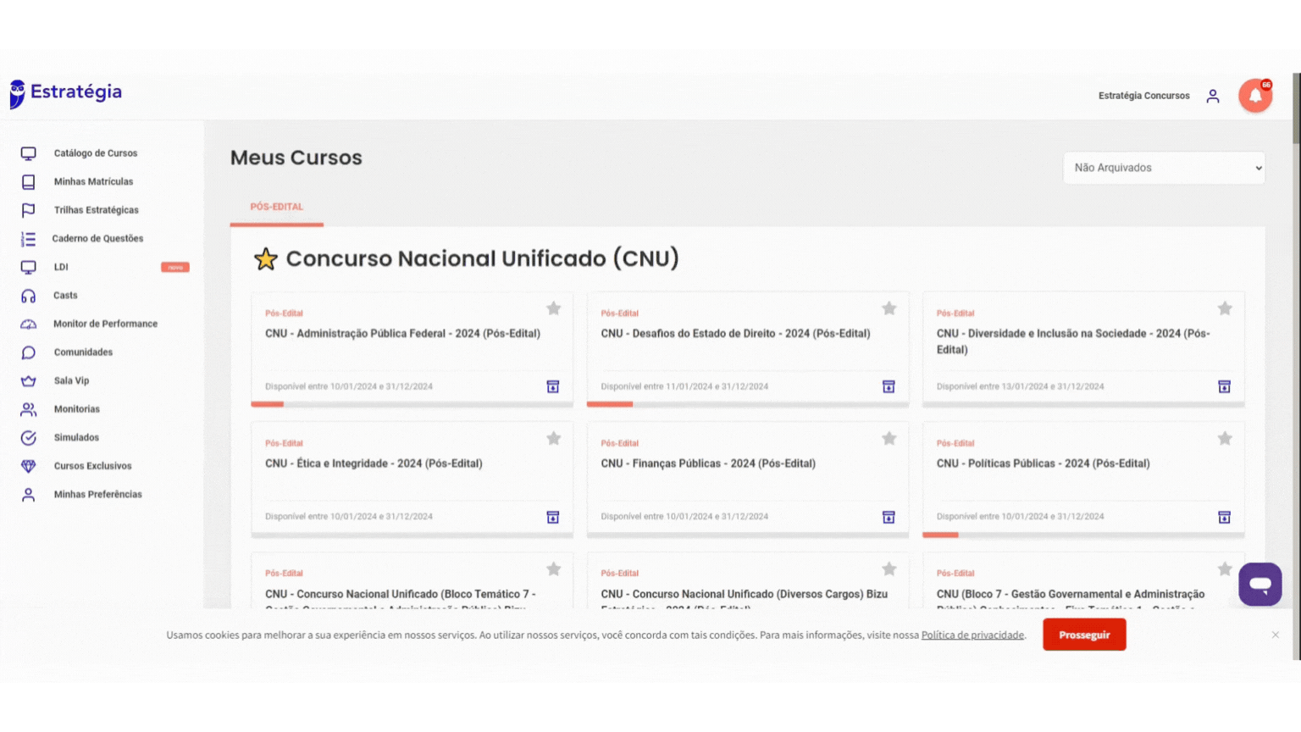
Task: Favorite the Finanças Públicas course
Action: click(889, 438)
